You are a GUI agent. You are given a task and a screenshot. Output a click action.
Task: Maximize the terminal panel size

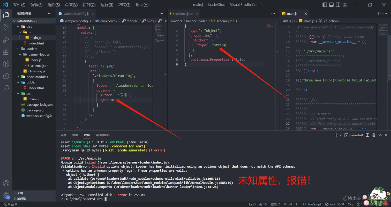pos(380,135)
